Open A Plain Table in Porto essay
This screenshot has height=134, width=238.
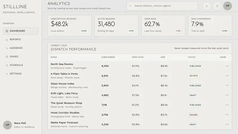tap(64, 74)
